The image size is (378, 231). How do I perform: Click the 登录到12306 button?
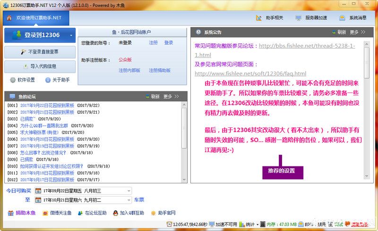point(40,35)
